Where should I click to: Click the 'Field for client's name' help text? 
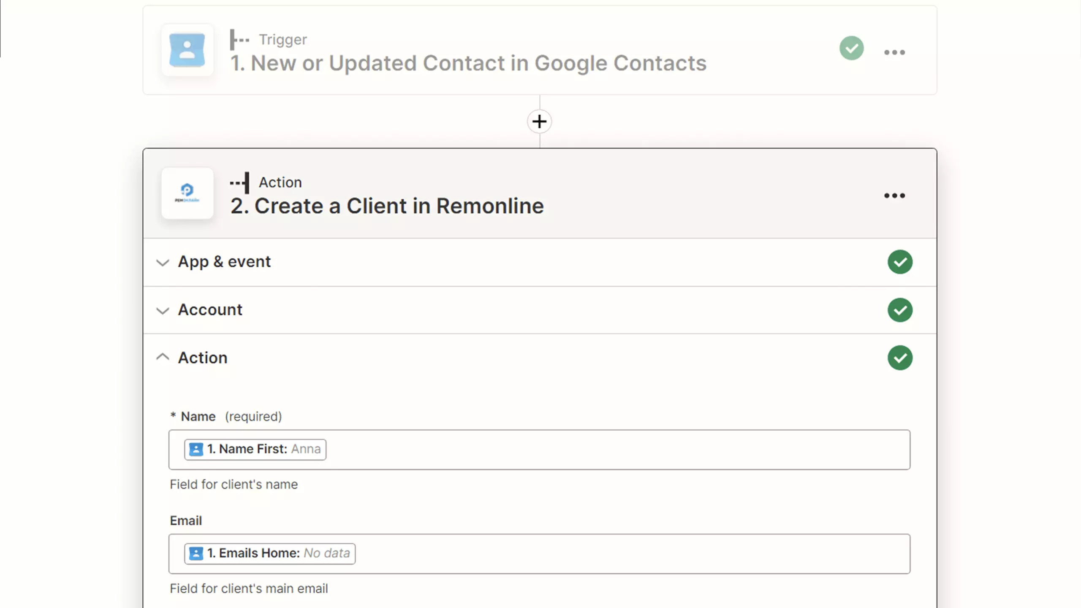234,485
